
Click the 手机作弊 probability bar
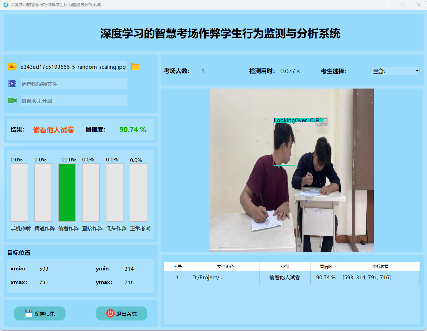click(19, 192)
